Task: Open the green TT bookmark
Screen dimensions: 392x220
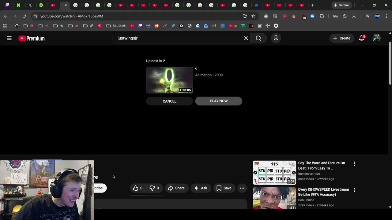Action: [x=243, y=26]
